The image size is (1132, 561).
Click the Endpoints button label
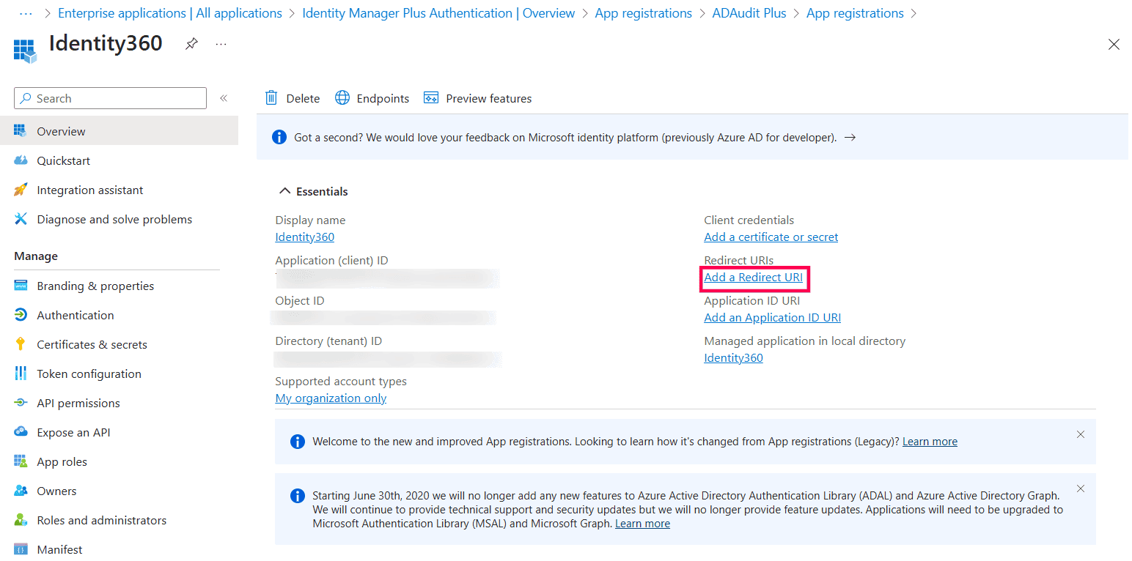383,98
